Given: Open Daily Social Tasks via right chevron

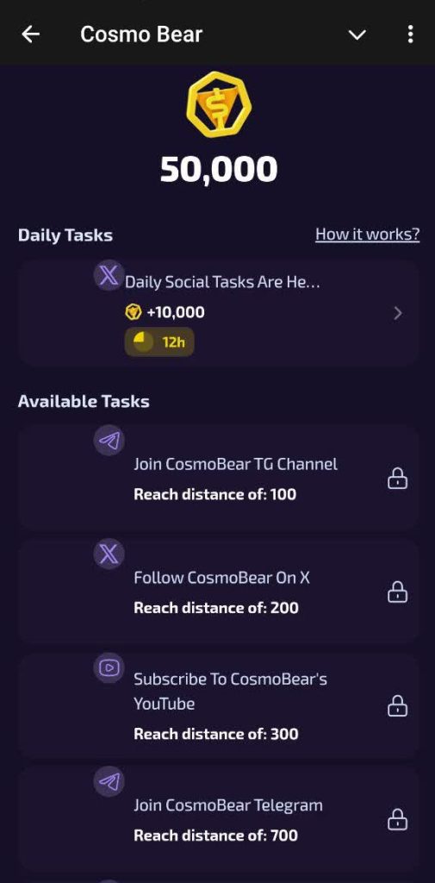Looking at the screenshot, I should [x=398, y=313].
